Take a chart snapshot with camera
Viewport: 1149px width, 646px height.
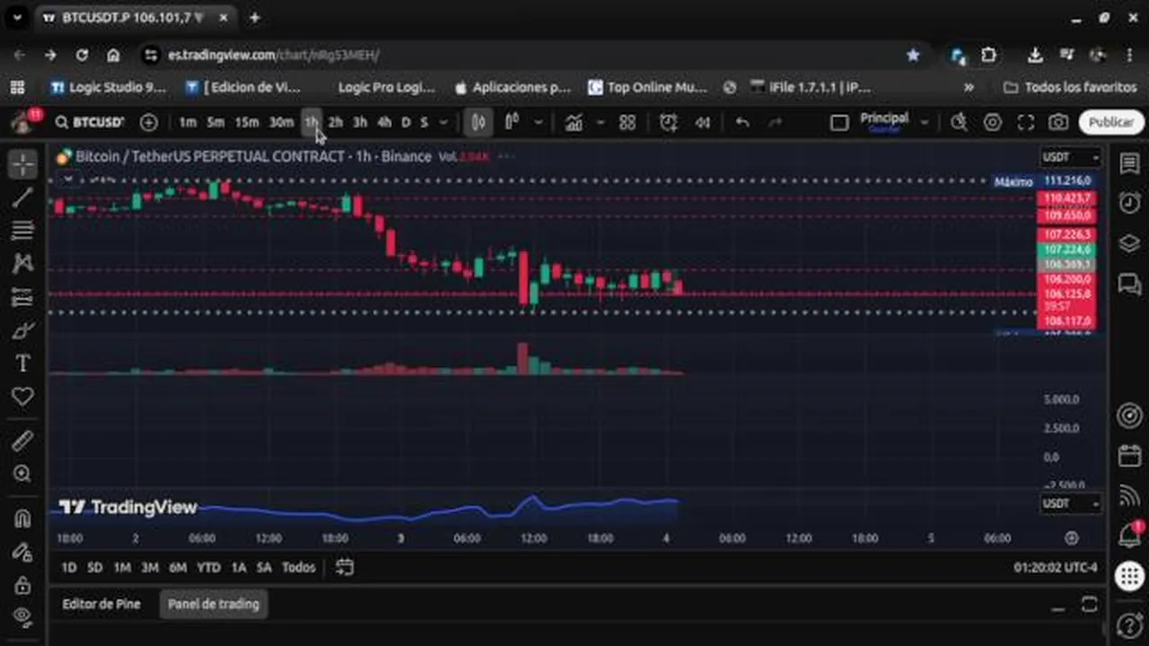pos(1058,122)
